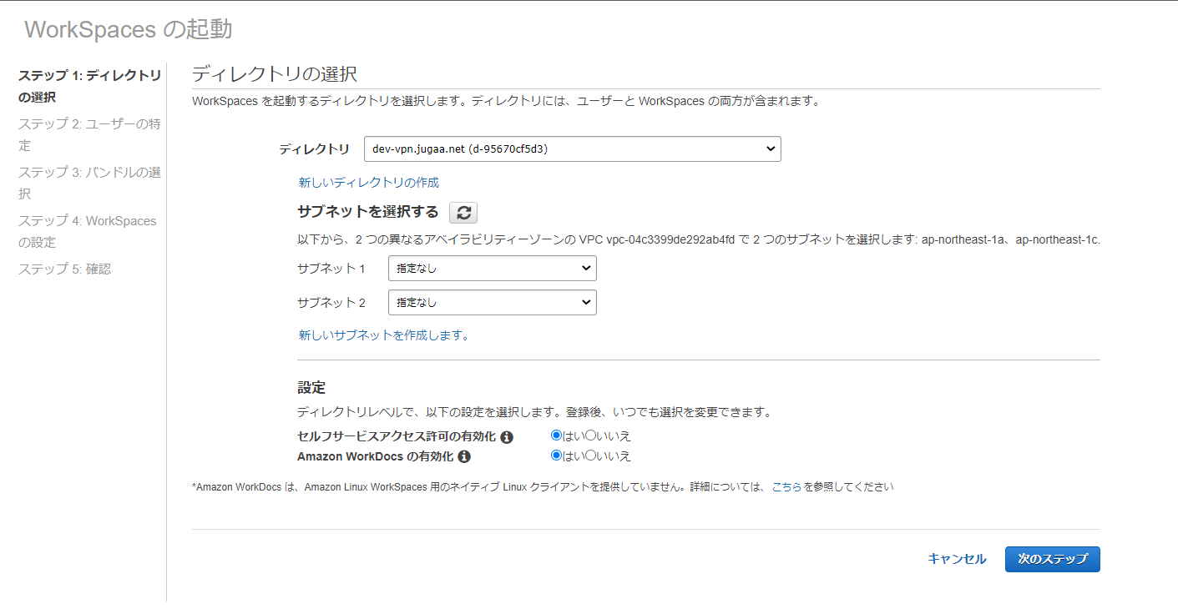
Task: Click the 次のステップ button
Action: tap(1052, 559)
